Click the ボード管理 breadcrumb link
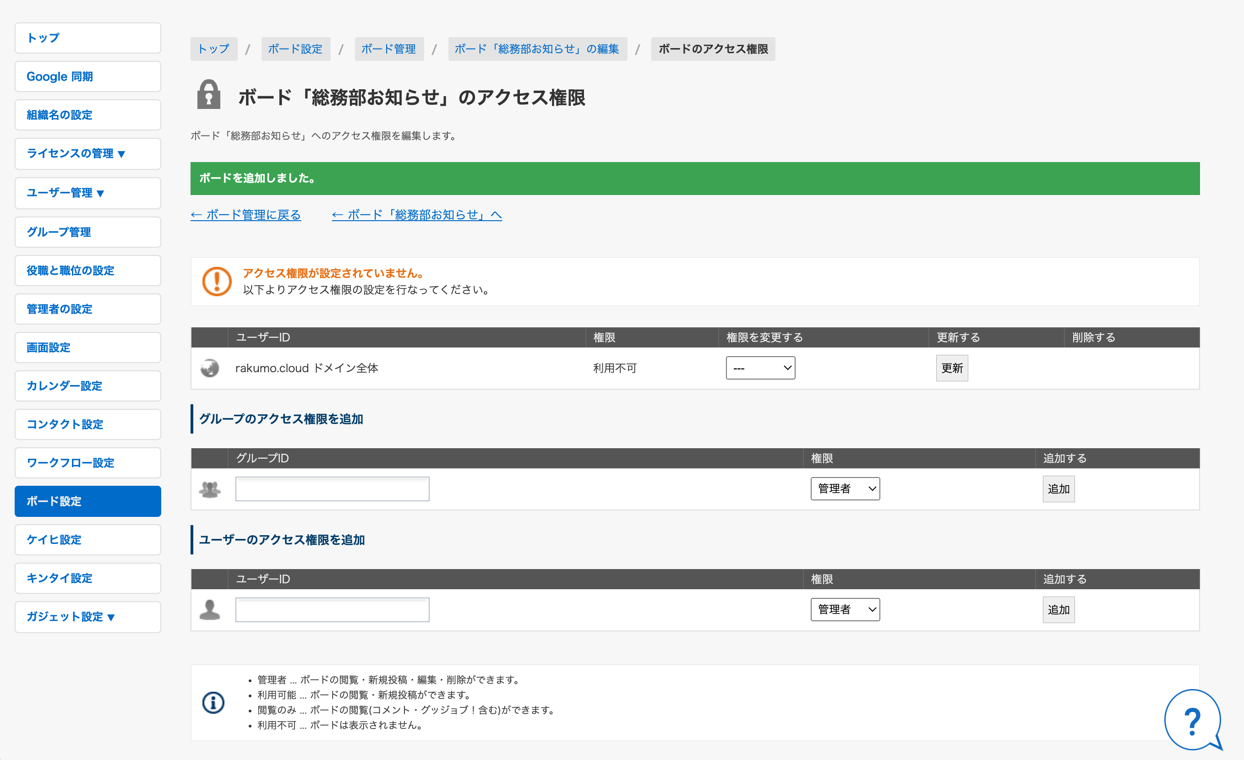This screenshot has height=760, width=1244. 389,49
